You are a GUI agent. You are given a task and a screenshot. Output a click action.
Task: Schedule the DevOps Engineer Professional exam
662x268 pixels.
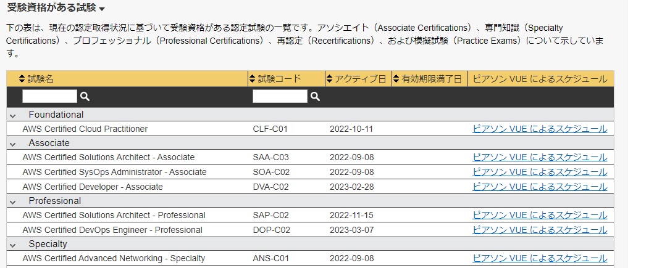[x=540, y=230]
